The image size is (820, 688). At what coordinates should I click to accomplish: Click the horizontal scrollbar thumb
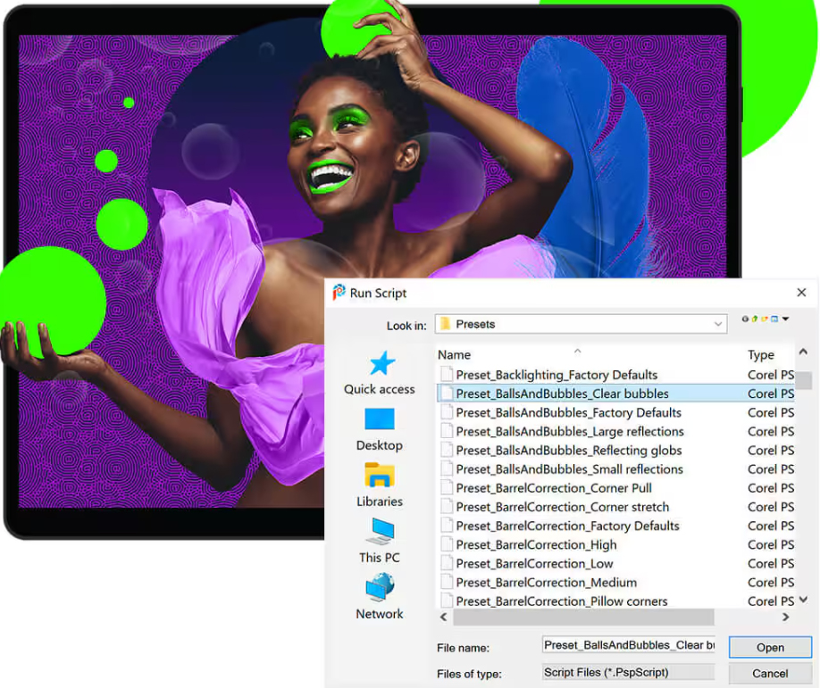[583, 617]
